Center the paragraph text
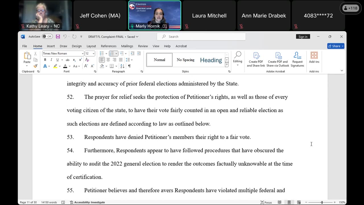Screen dimensions: 364x205 [108, 60]
